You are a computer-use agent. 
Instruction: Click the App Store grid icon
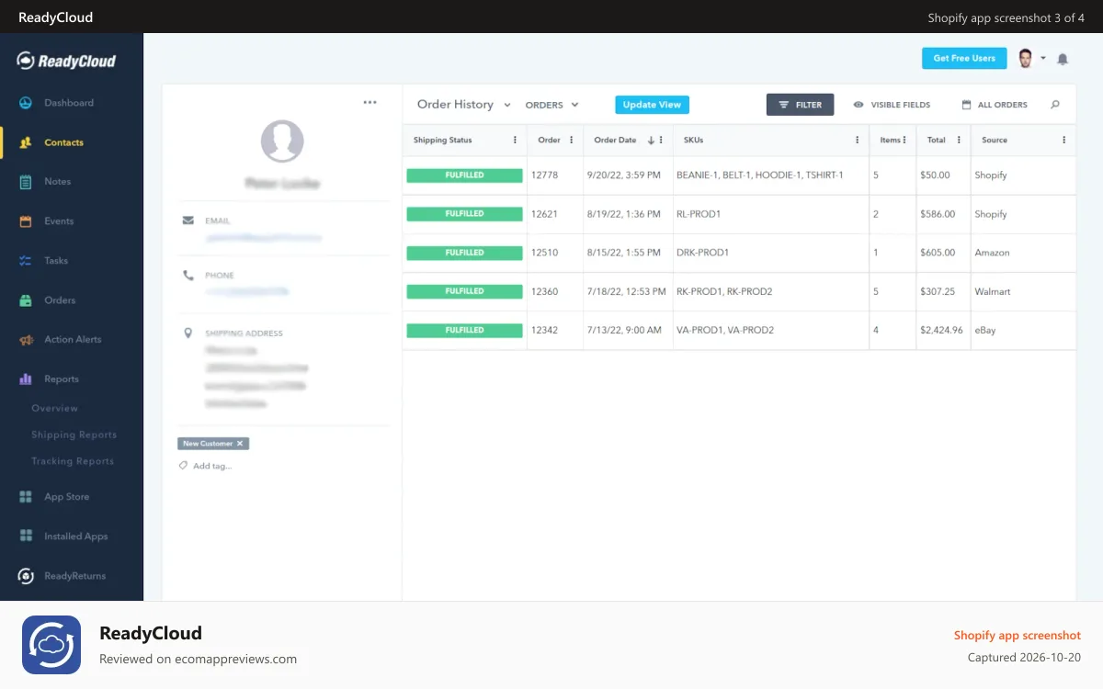26,497
